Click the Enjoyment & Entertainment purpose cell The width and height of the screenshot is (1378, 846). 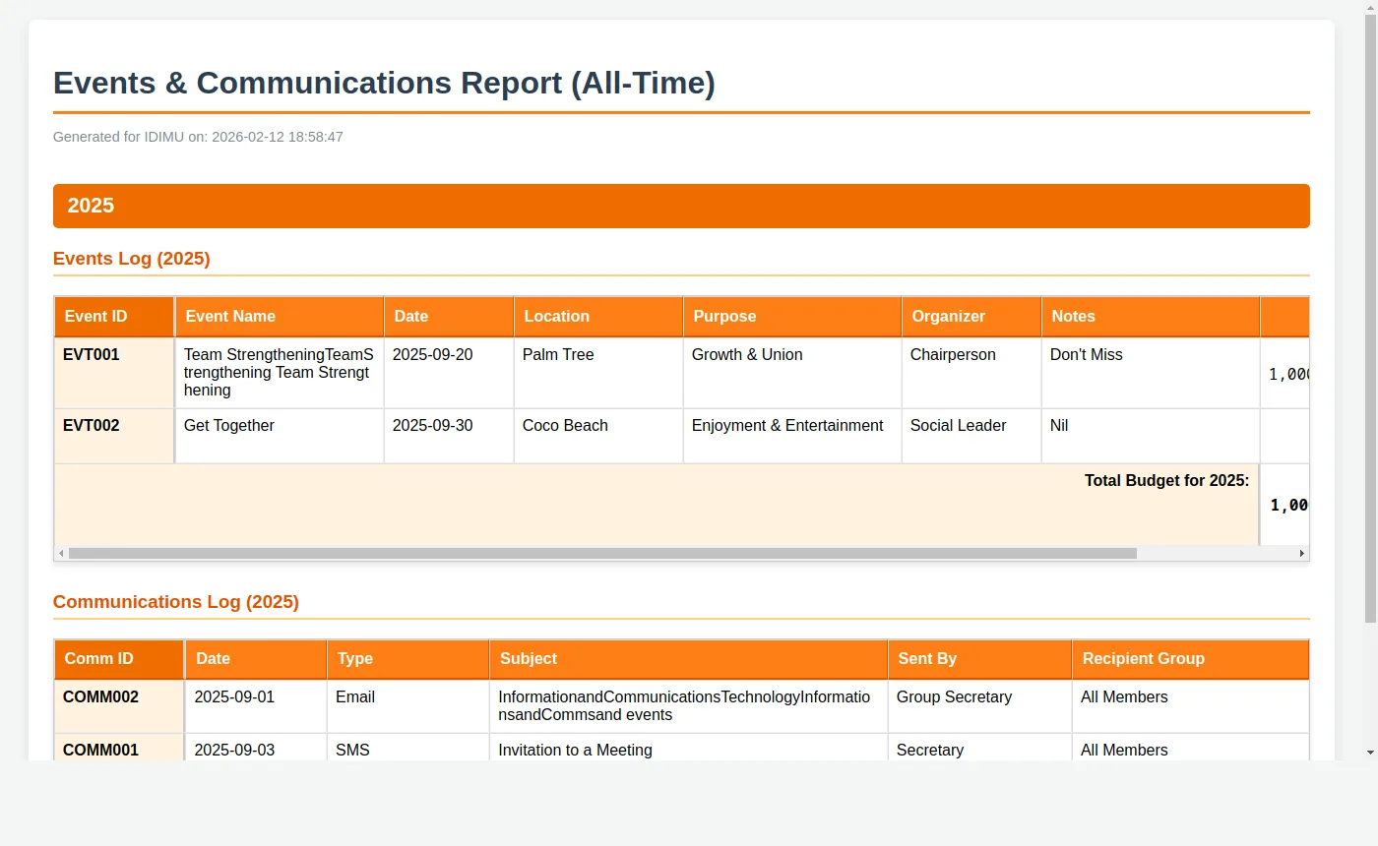click(x=792, y=436)
